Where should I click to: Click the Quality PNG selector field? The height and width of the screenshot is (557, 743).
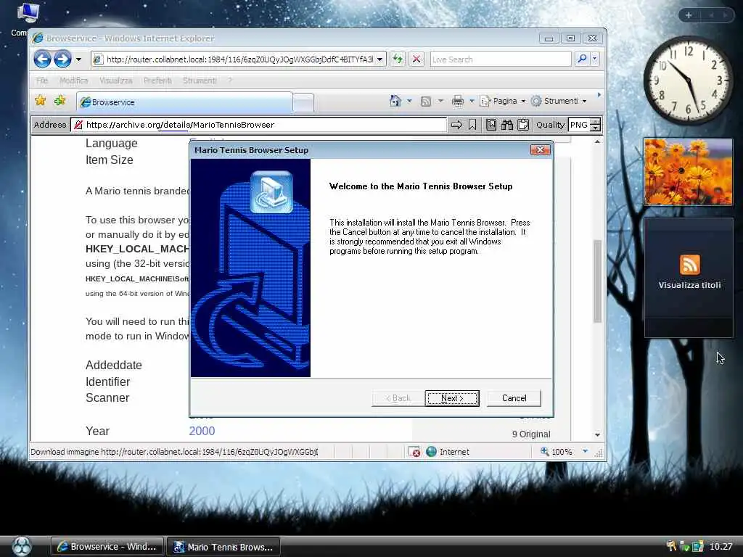(x=578, y=125)
